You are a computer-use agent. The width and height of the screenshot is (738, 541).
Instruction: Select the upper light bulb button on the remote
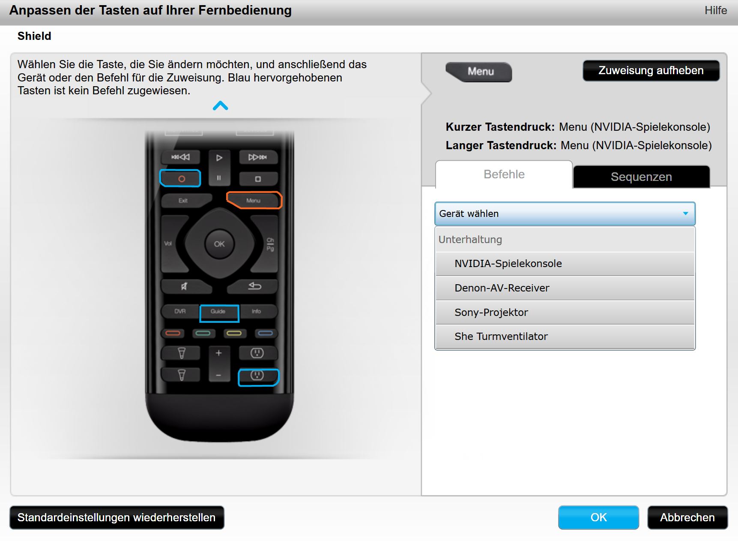point(181,353)
